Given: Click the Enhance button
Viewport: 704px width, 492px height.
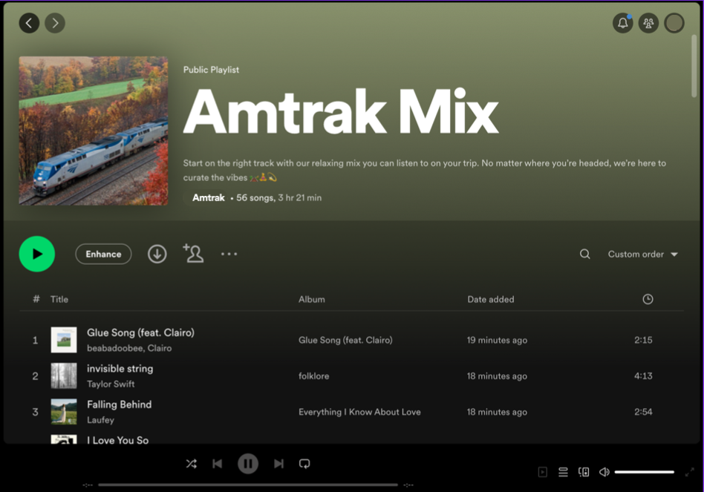Looking at the screenshot, I should coord(103,254).
